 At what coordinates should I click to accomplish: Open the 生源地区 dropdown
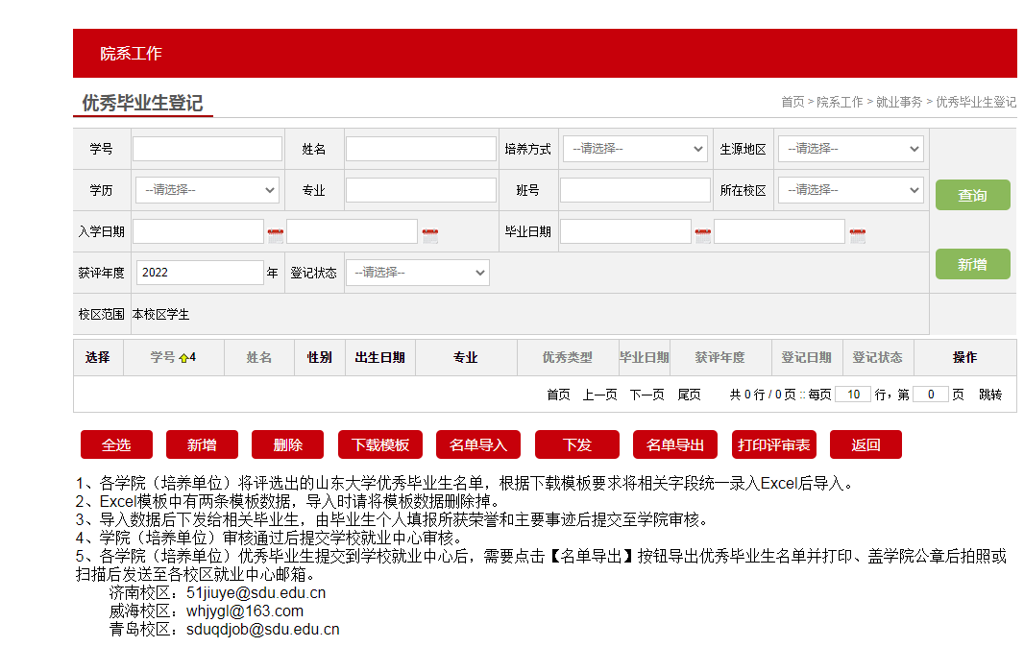point(850,149)
